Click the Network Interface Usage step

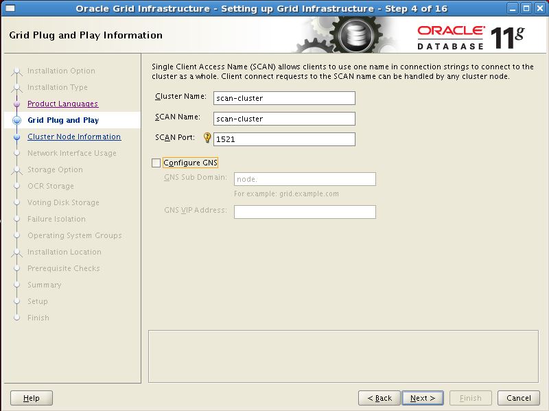click(x=72, y=153)
